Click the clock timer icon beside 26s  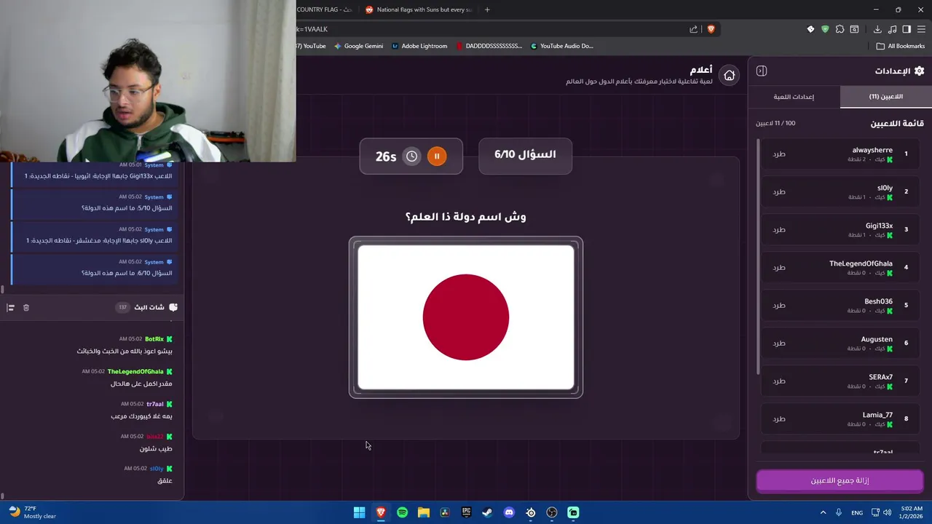pos(412,156)
